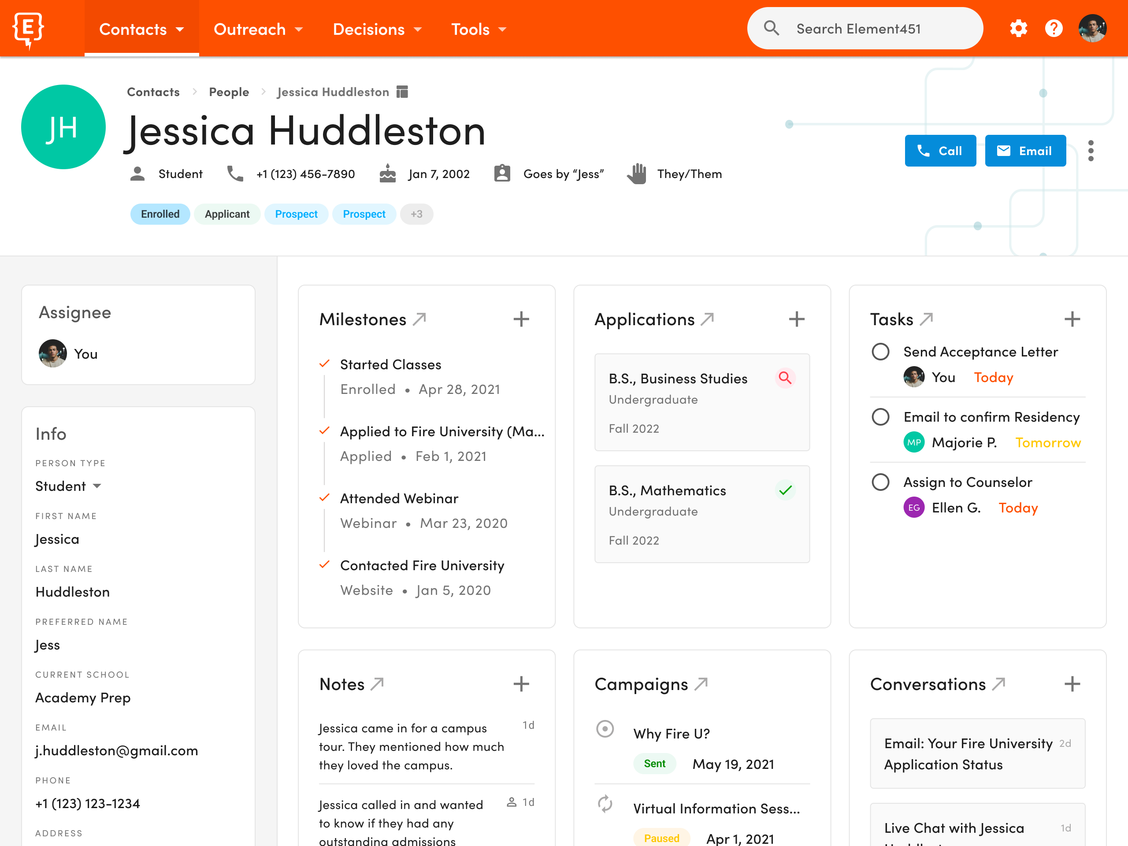Click the help question mark icon
This screenshot has width=1128, height=846.
[1054, 29]
